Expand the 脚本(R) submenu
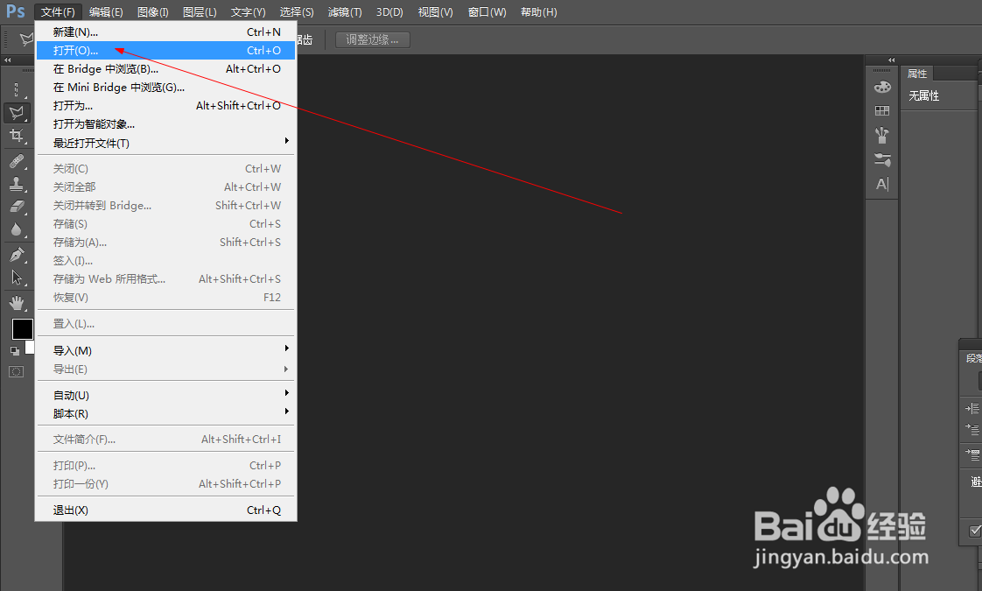982x591 pixels. click(166, 413)
